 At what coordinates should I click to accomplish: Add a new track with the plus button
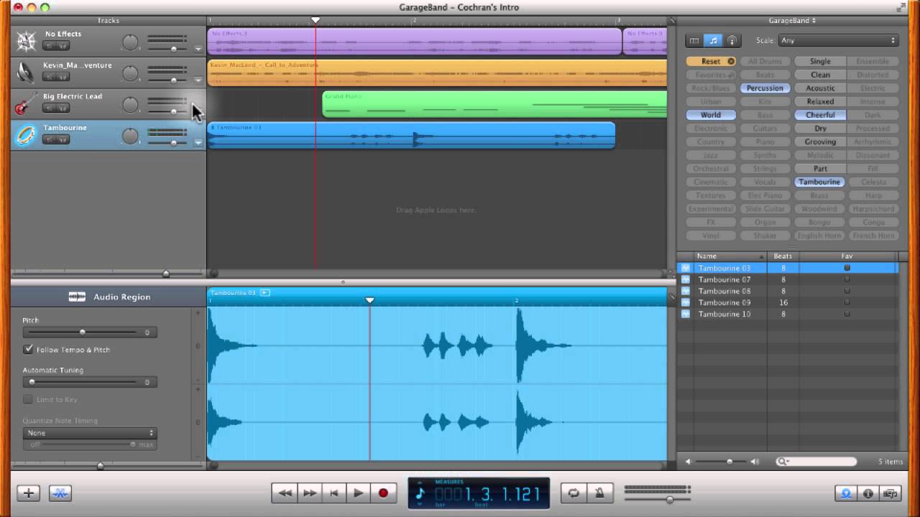(29, 493)
